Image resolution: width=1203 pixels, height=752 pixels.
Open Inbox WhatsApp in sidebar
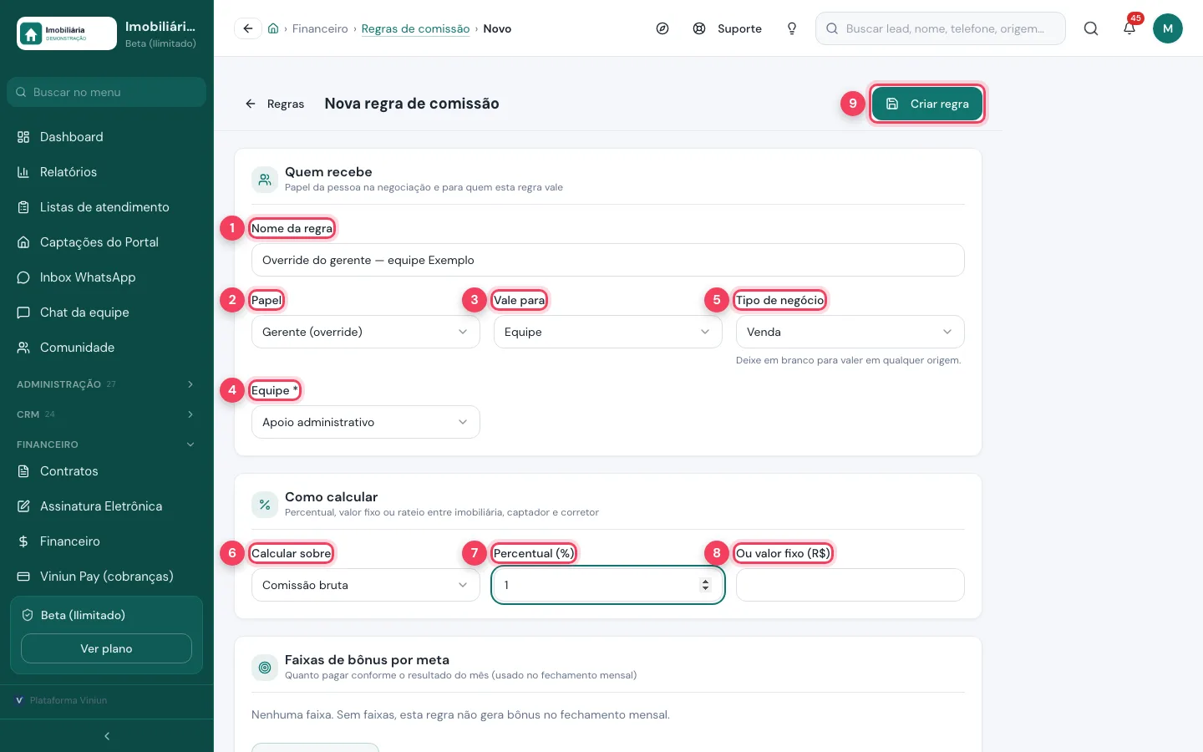click(x=106, y=277)
